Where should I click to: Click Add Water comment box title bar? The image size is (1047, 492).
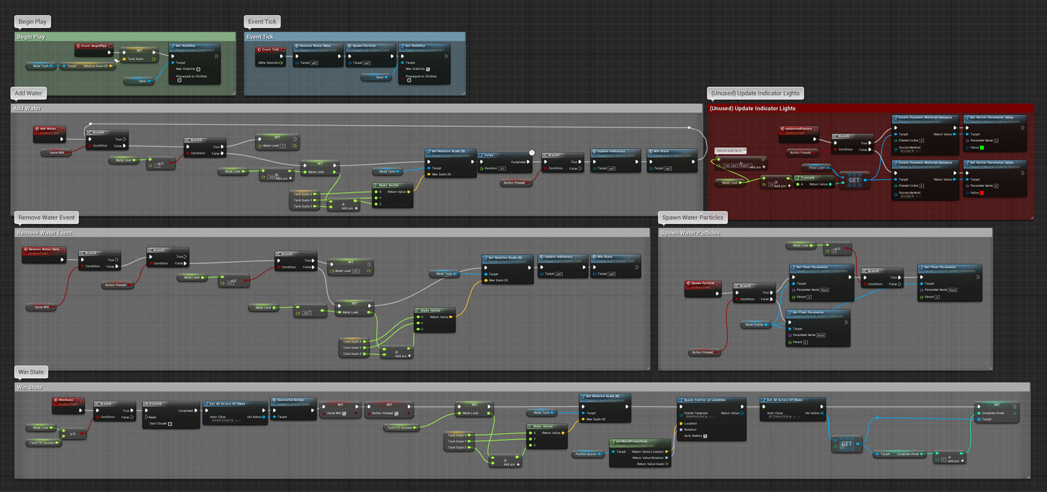click(357, 109)
